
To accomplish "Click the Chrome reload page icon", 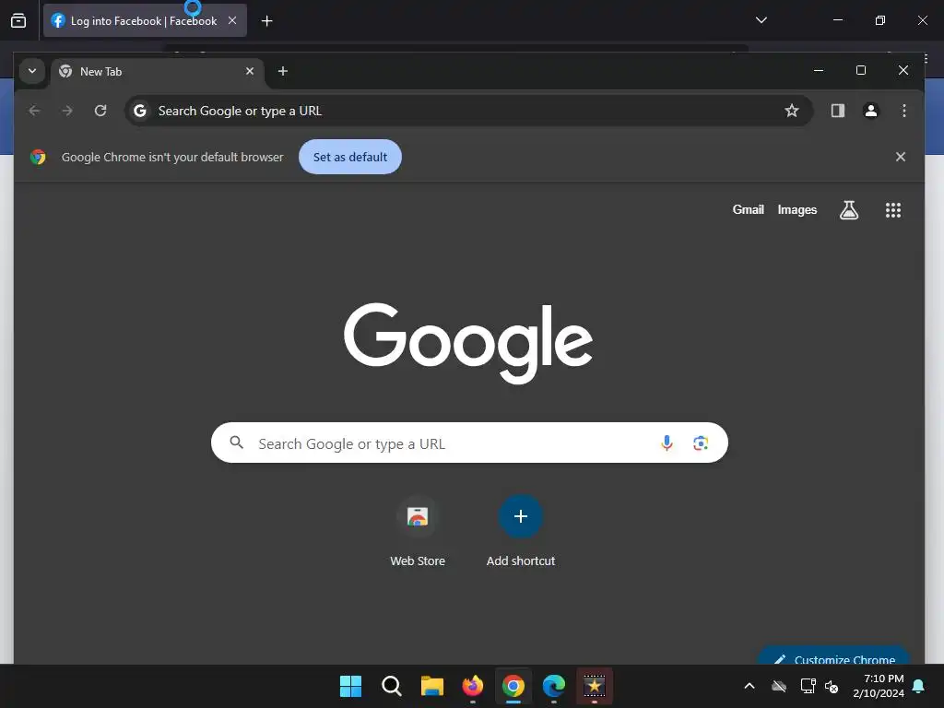I will click(x=100, y=111).
